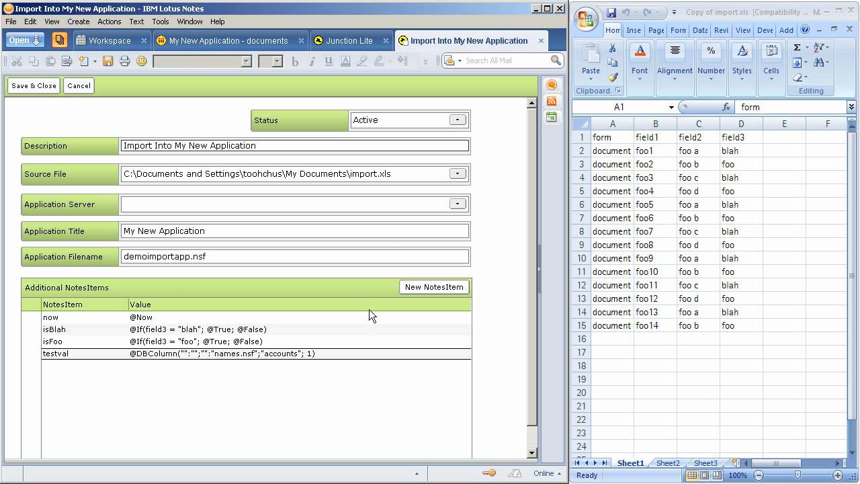The width and height of the screenshot is (860, 484).
Task: Click the AutoSum sigma icon in Excel
Action: [x=797, y=47]
